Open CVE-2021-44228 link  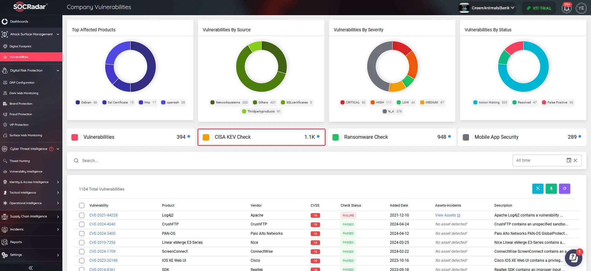tap(103, 215)
